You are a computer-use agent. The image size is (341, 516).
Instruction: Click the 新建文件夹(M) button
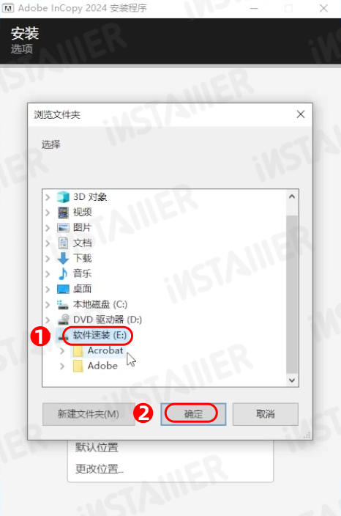coord(89,414)
